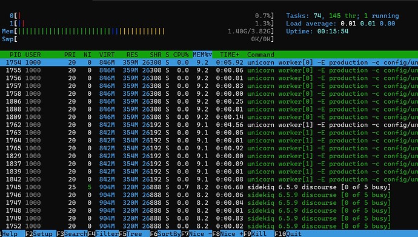Select the process row with PID 1757
Screen dimensions: 418x237
[x=209, y=86]
